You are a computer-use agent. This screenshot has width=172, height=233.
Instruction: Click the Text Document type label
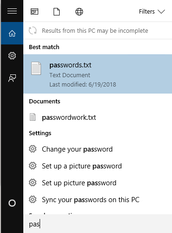click(69, 75)
